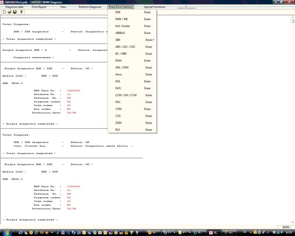
Task: Switch to the 'B...' Internet Explorer taskbar button
Action: click(199, 232)
